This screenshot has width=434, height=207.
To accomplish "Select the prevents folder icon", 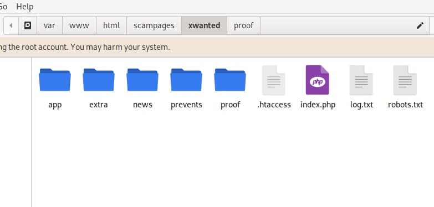I will pos(186,80).
